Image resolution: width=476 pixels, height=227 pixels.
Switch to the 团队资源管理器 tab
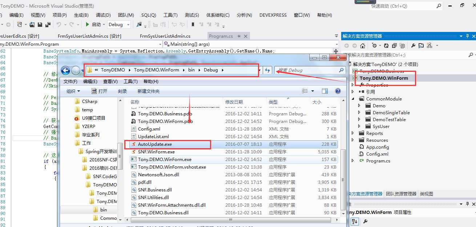click(x=401, y=194)
